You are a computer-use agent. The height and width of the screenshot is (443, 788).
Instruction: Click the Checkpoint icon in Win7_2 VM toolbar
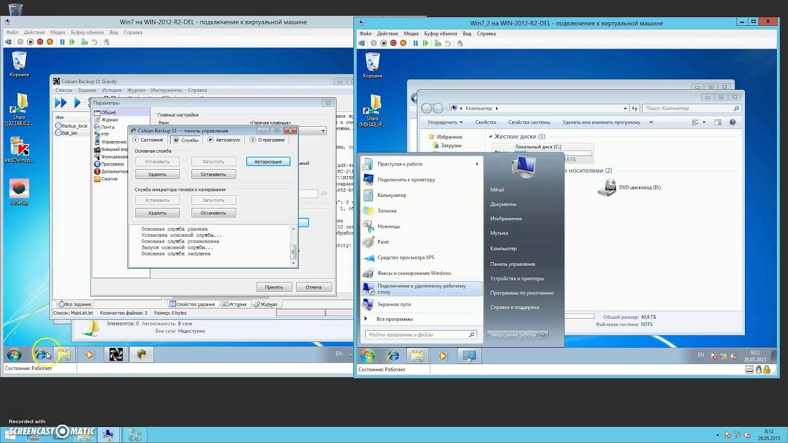tap(438, 43)
